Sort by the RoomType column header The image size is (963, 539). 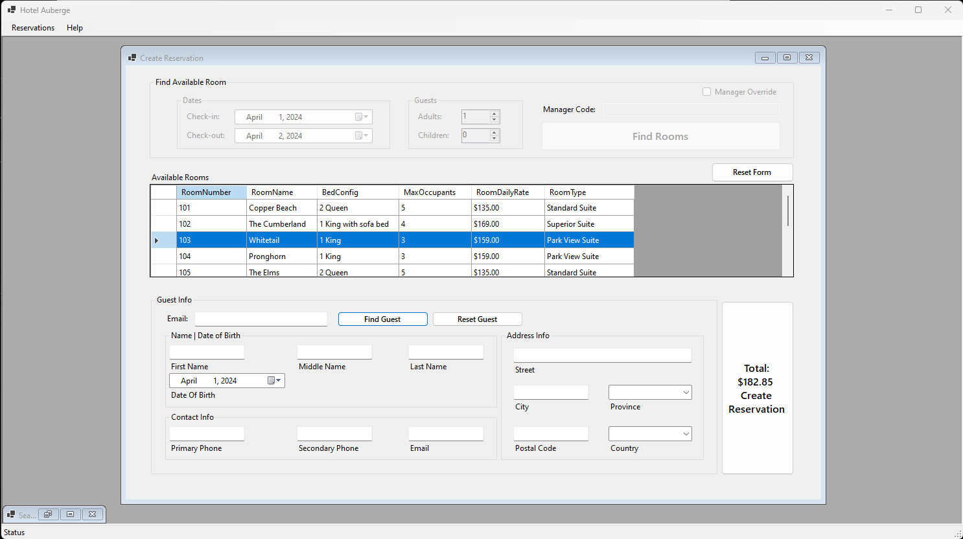pyautogui.click(x=589, y=192)
